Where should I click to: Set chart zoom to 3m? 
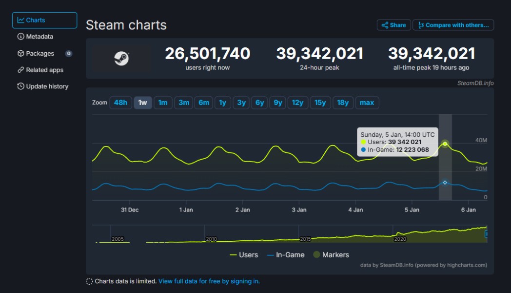point(183,103)
